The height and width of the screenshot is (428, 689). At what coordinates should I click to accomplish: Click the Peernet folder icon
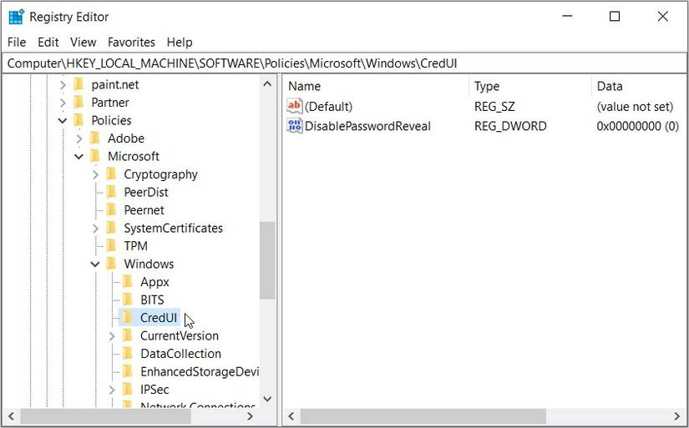tap(112, 210)
